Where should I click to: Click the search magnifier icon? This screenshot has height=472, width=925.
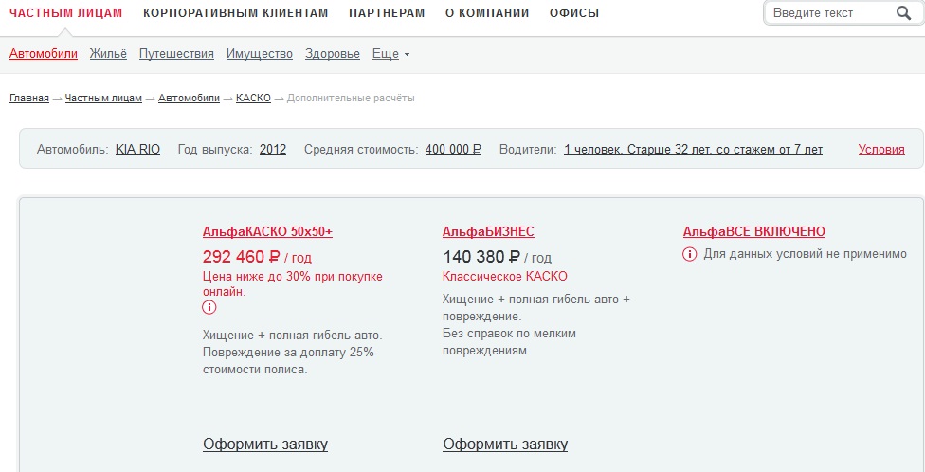click(903, 13)
